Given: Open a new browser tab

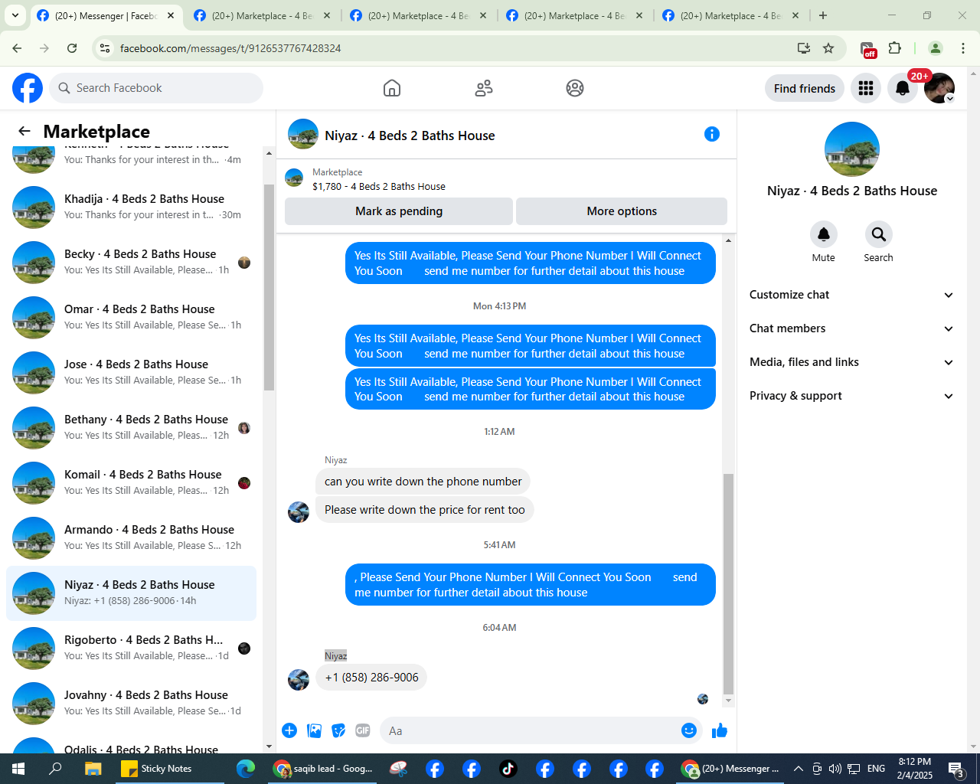Looking at the screenshot, I should point(823,15).
